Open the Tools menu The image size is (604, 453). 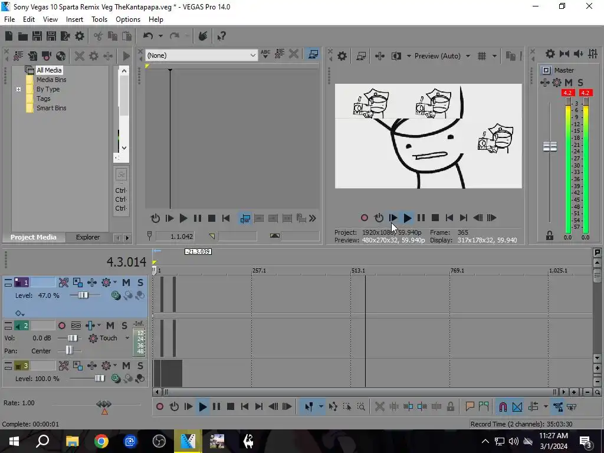click(99, 19)
